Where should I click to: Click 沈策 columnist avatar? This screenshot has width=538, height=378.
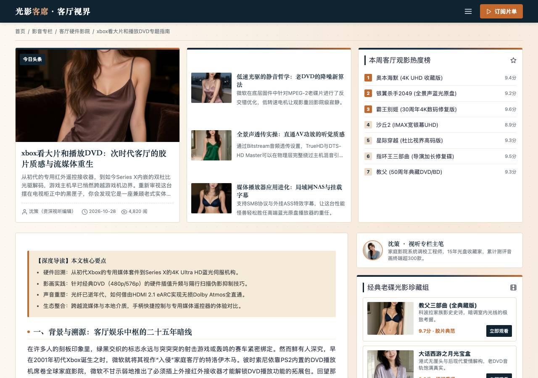[x=373, y=250]
